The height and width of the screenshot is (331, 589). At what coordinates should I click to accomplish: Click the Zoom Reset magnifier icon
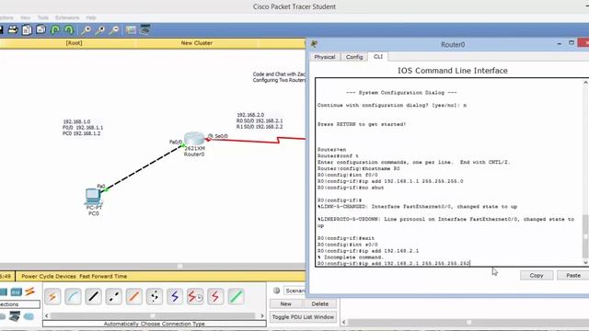tap(100, 30)
